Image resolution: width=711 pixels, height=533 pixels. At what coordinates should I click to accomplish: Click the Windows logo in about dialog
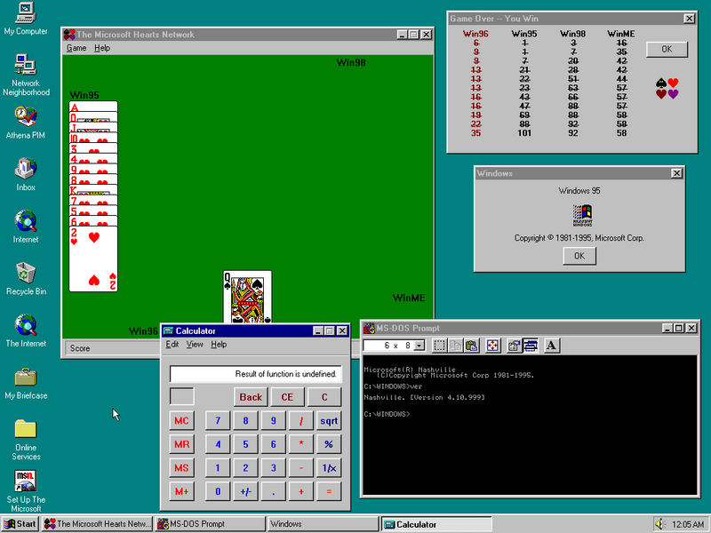[582, 215]
